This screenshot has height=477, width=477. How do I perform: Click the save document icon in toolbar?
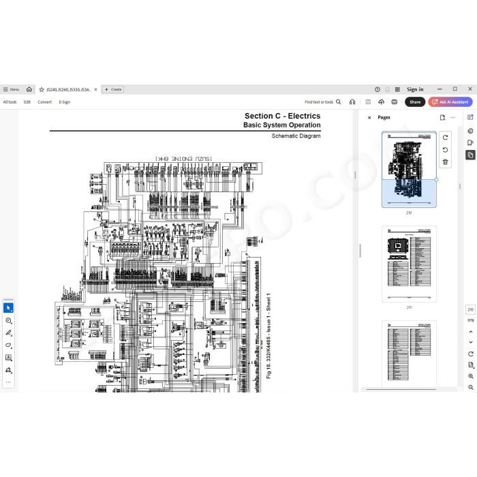coord(368,102)
